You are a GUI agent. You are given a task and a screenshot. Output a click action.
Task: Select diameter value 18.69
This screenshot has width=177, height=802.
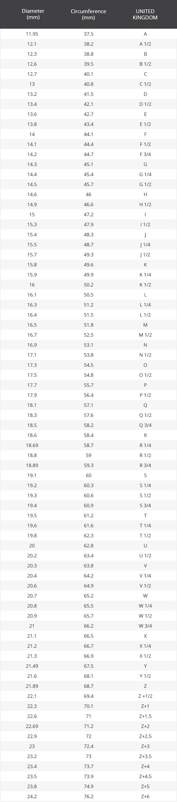pyautogui.click(x=32, y=445)
